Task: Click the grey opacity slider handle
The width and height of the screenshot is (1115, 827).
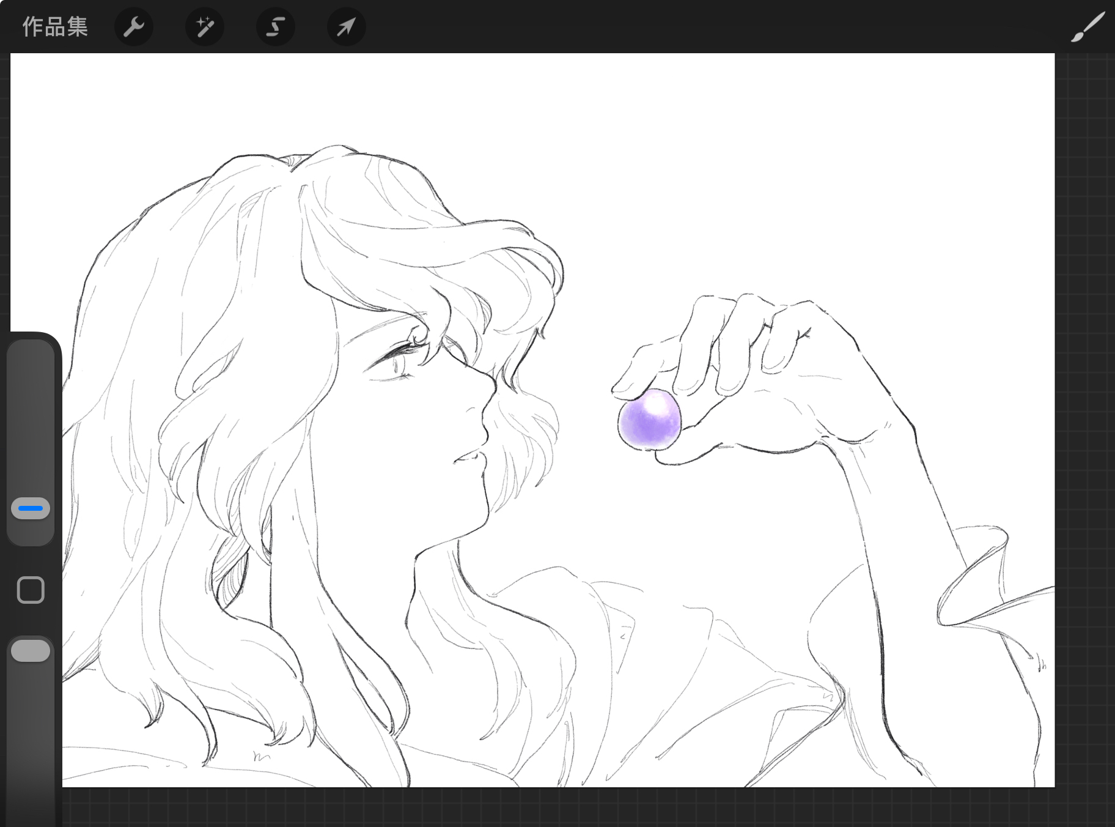Action: [x=31, y=651]
